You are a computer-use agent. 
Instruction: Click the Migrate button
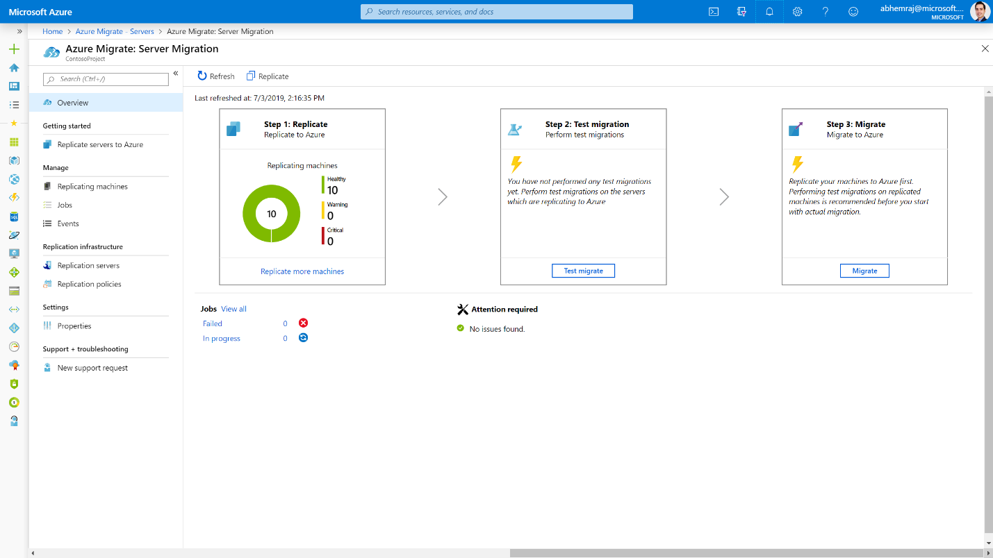tap(864, 271)
